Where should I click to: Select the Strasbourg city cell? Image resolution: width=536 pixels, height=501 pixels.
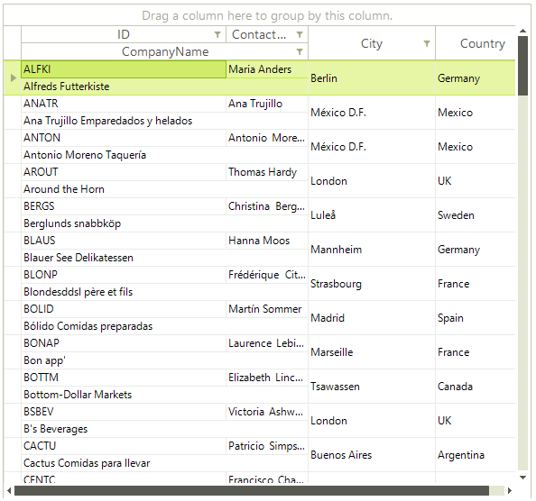[x=372, y=284]
